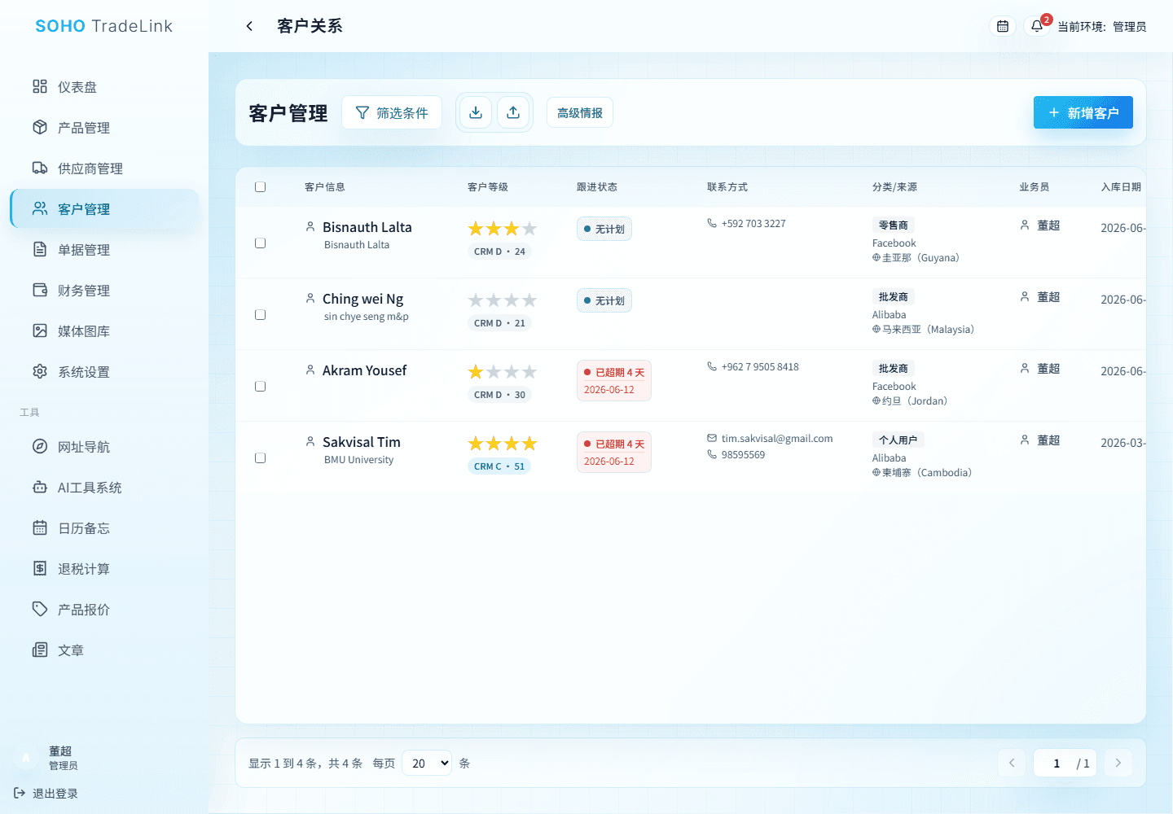The width and height of the screenshot is (1173, 814).
Task: Click the star rating of Akram Yousef
Action: coord(503,372)
